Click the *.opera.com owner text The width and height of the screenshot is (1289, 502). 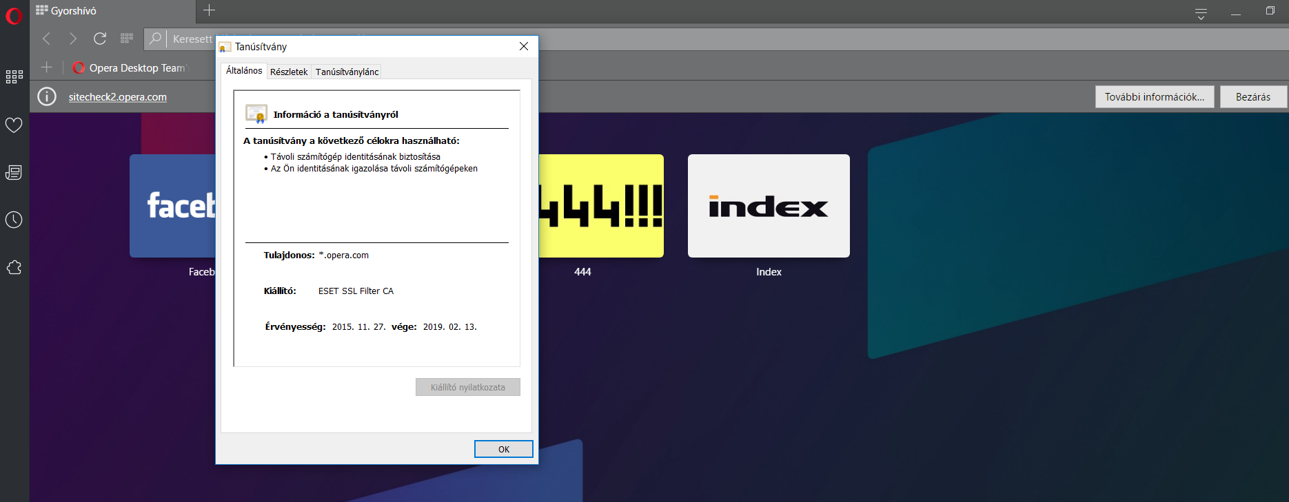click(x=343, y=255)
